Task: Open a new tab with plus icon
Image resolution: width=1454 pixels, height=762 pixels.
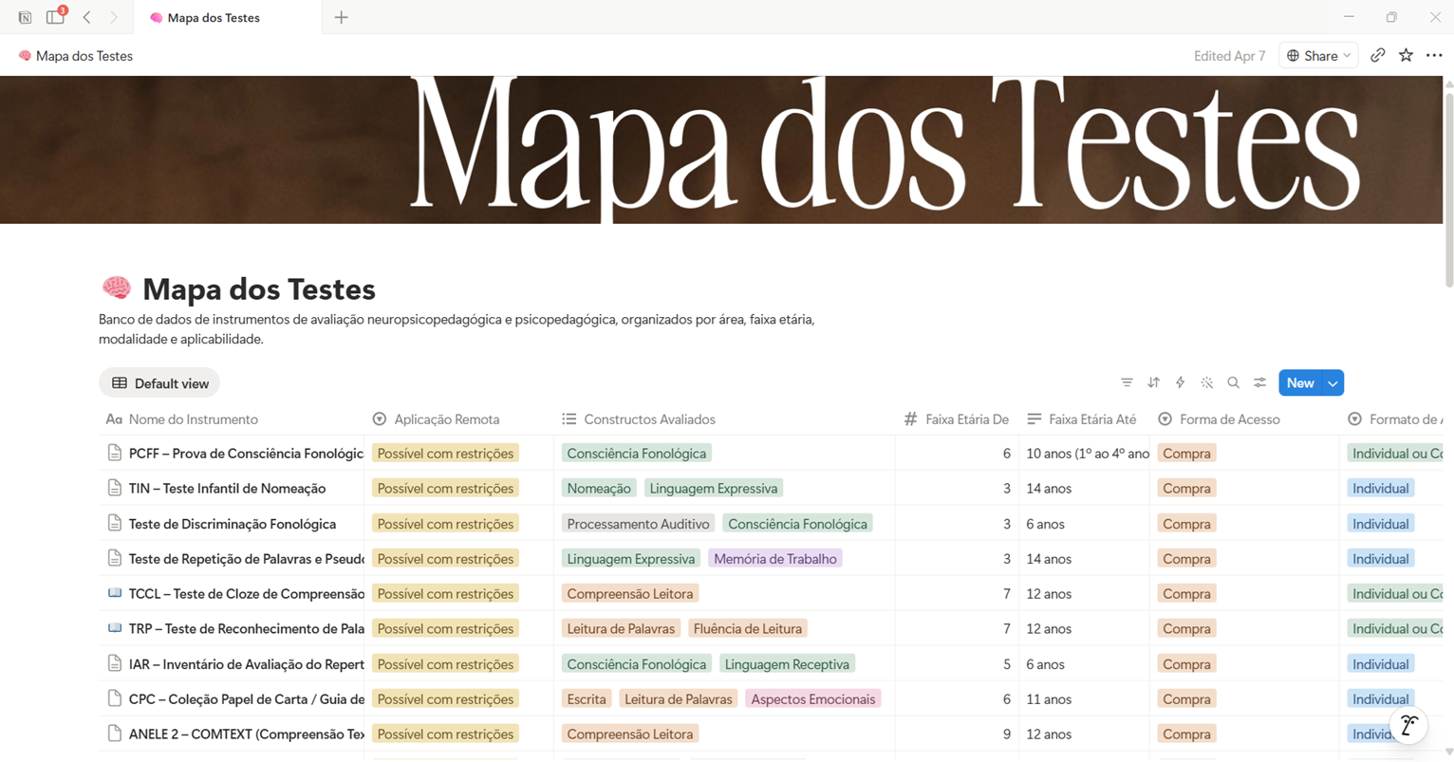Action: pyautogui.click(x=342, y=17)
